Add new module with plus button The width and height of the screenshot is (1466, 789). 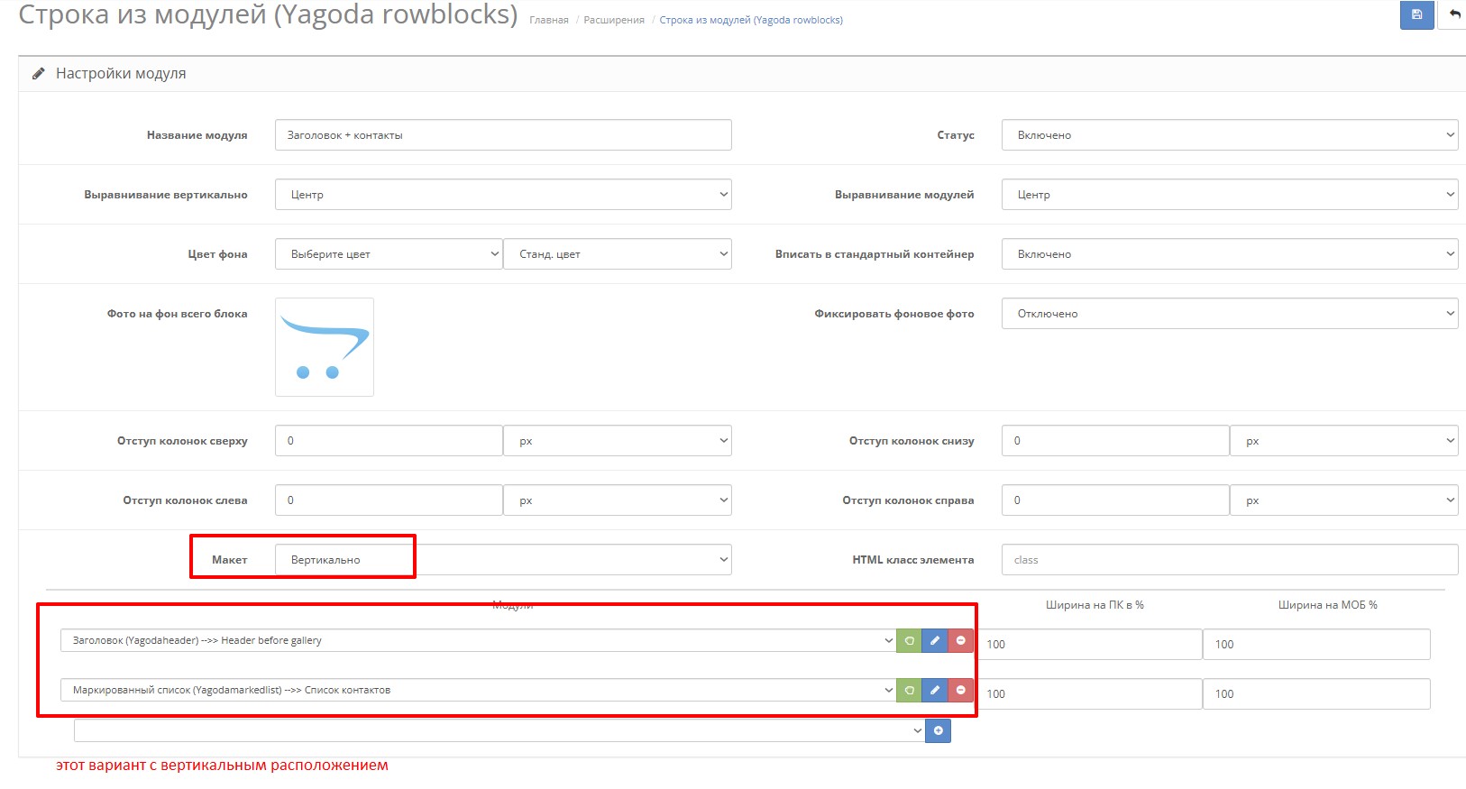[x=939, y=730]
